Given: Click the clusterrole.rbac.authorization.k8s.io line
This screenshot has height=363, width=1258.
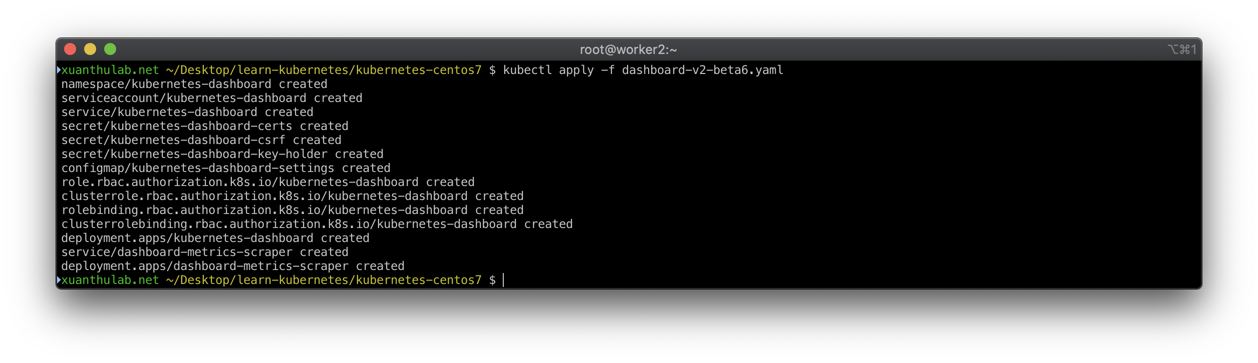Looking at the screenshot, I should (x=292, y=196).
